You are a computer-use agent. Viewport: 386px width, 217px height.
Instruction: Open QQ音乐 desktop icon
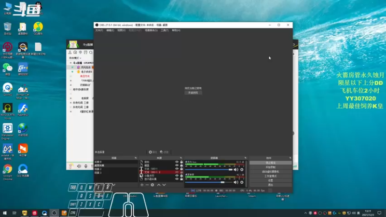pos(38,28)
